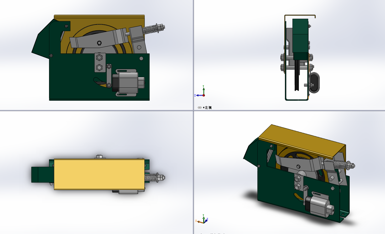Select the yellow cover in the top view

point(99,174)
